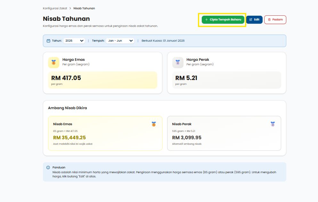Viewport: 318px width, 202px height.
Task: Click the plus icon on Cipta Tempoh Baharu
Action: [x=207, y=20]
